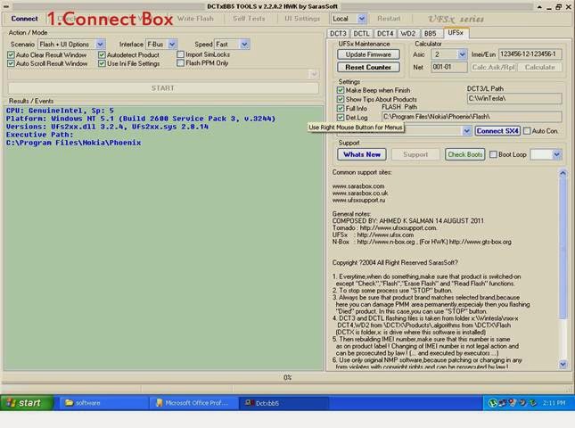Image resolution: width=575 pixels, height=428 pixels.
Task: Click the Calc Ask/Rpl button
Action: pos(493,67)
